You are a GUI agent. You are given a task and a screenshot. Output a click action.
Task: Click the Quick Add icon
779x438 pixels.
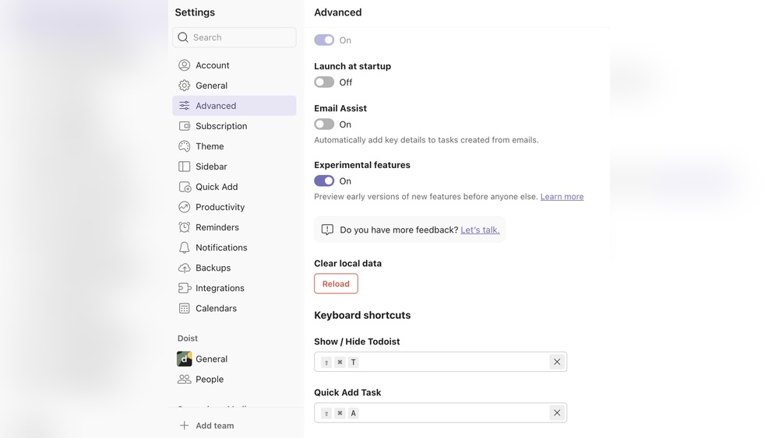pos(185,187)
